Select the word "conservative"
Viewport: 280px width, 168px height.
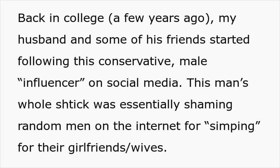click(135, 61)
